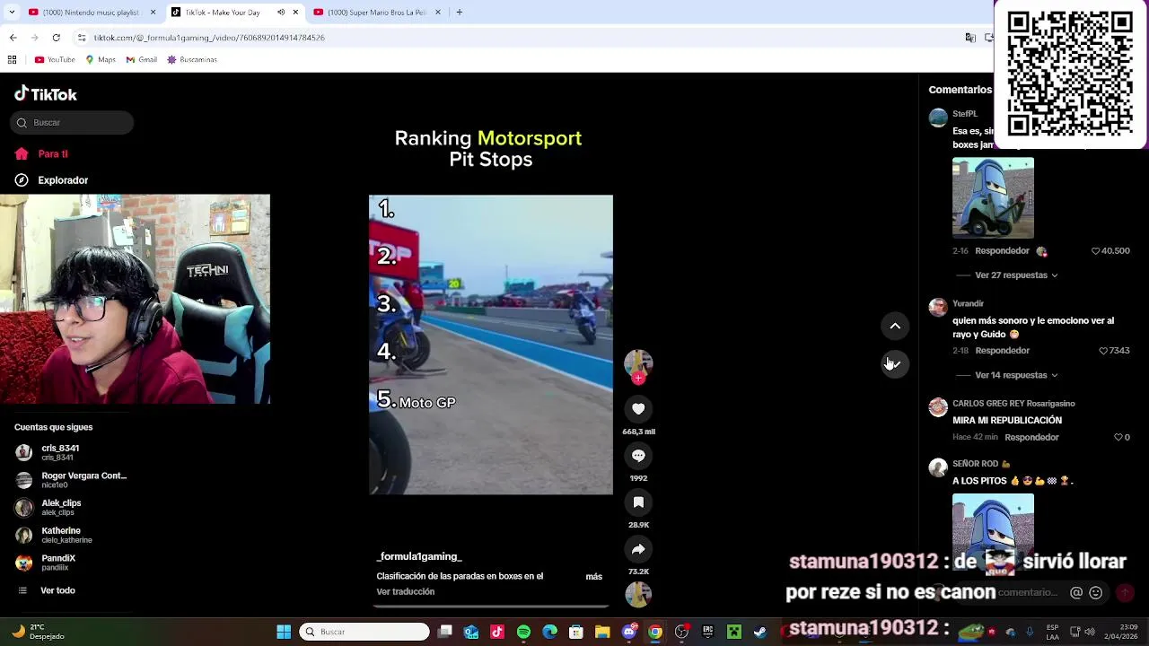Open the Guido image in StefPL's comment
The width and height of the screenshot is (1149, 646).
993,198
